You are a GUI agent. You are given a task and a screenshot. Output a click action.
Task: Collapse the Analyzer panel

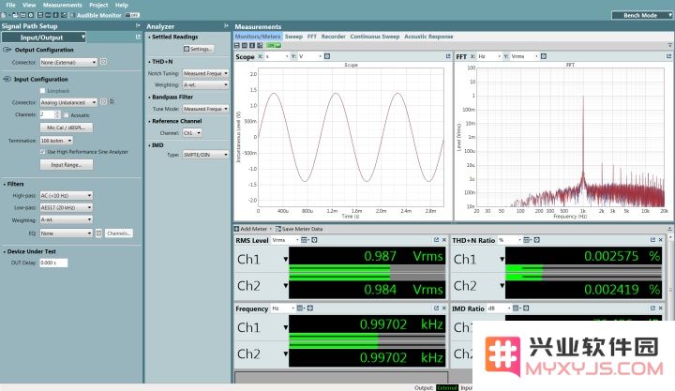tap(227, 26)
